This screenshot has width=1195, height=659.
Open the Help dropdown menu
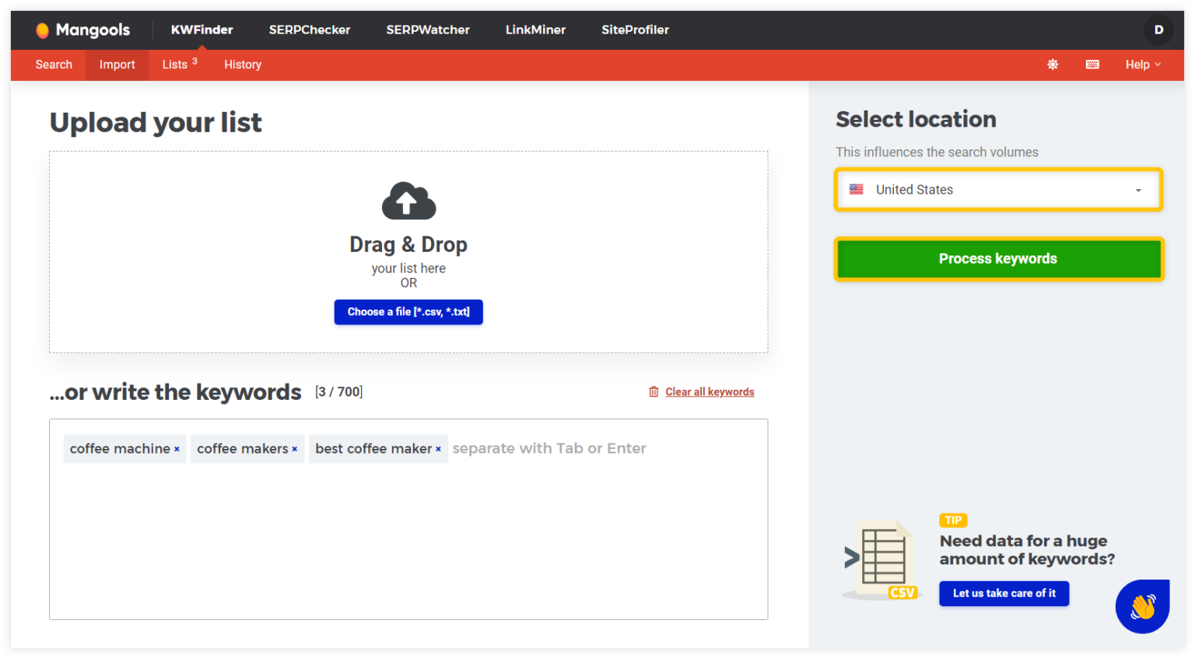click(x=1142, y=65)
